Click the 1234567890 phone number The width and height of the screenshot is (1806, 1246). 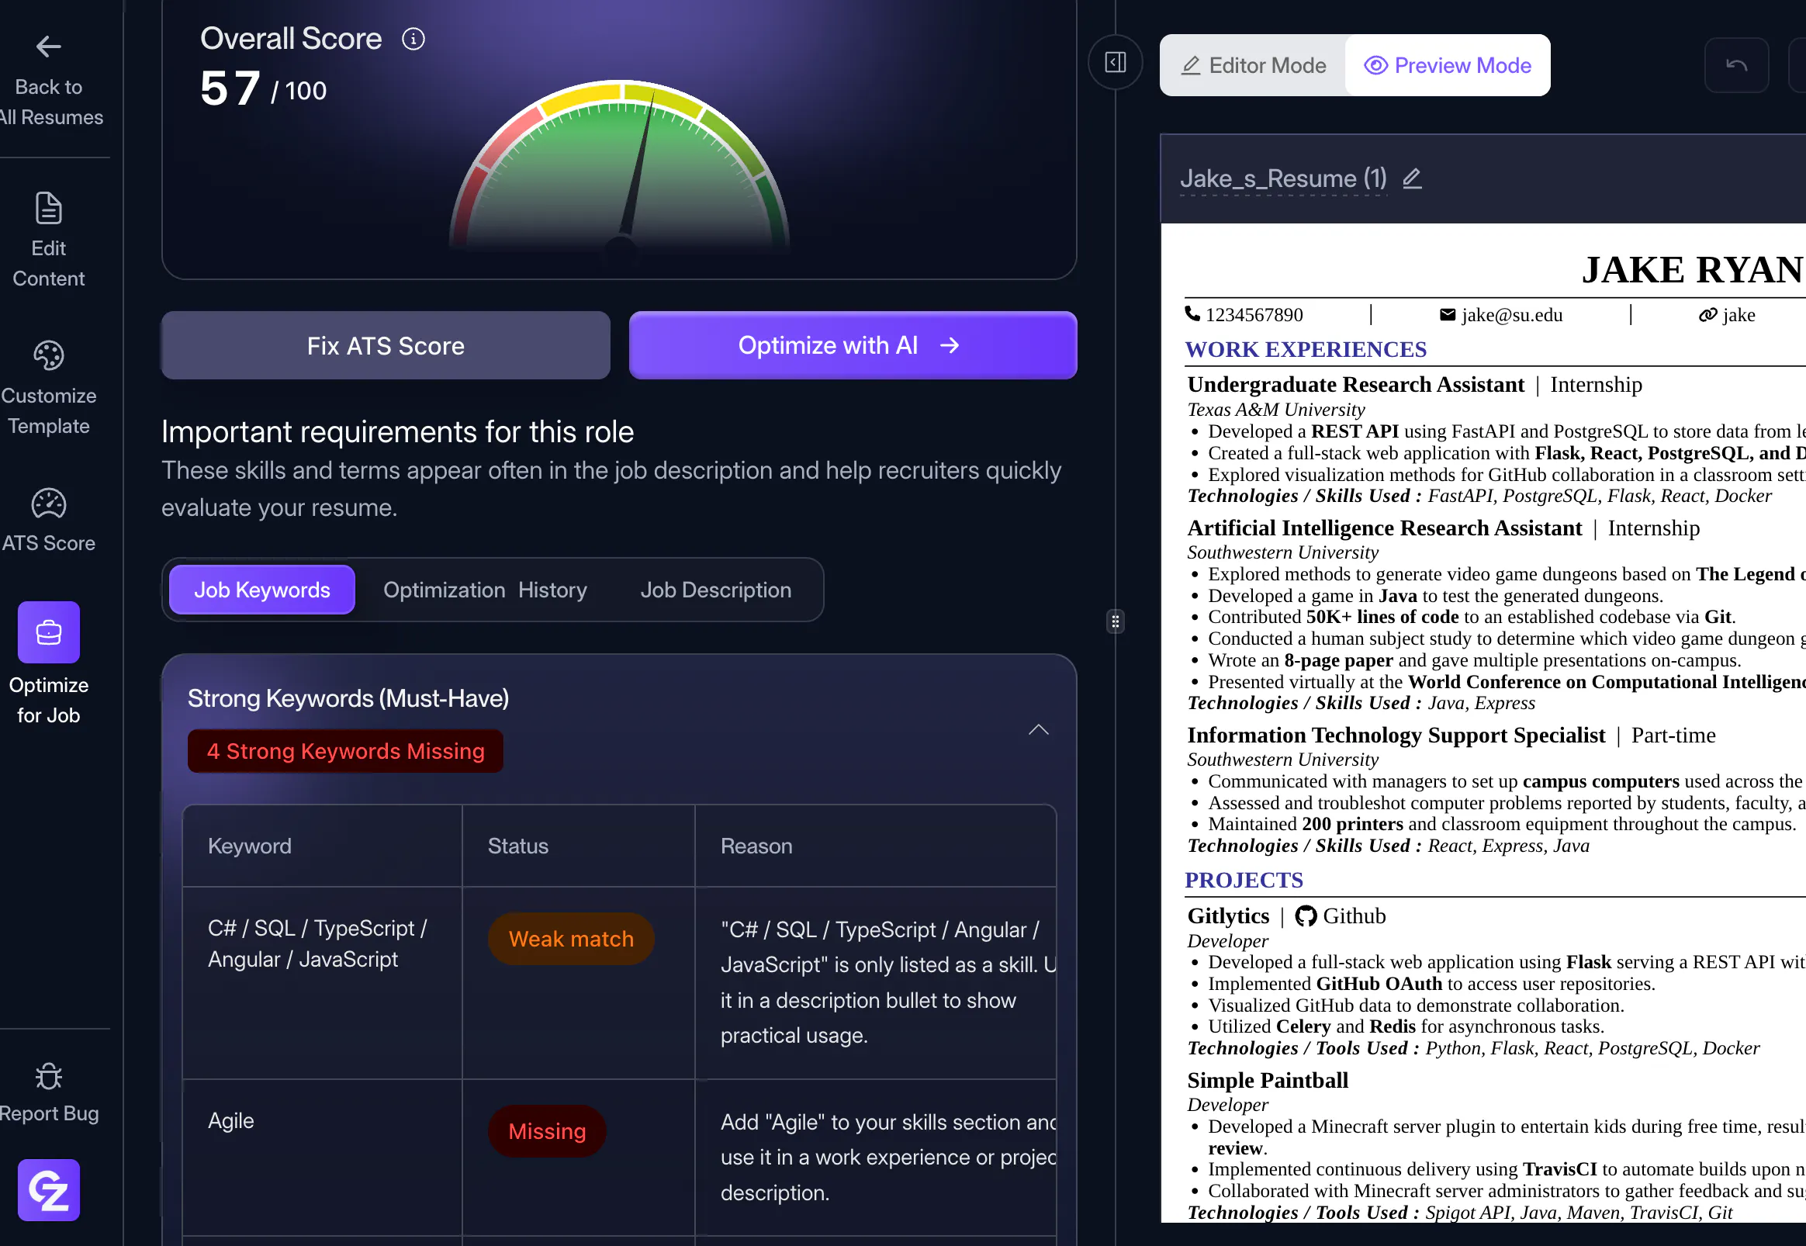(1254, 315)
